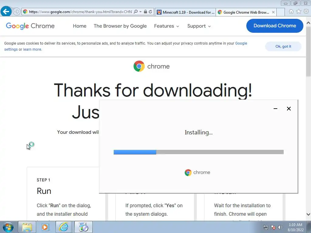This screenshot has height=233, width=311.
Task: Open the address bar autocomplete dropdown arrow
Action: coord(140,12)
